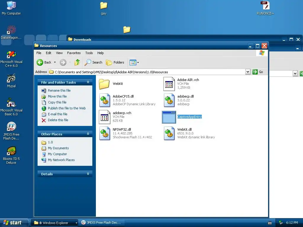This screenshot has width=303, height=227.
Task: Open My Documents in Other Places
Action: click(x=58, y=148)
